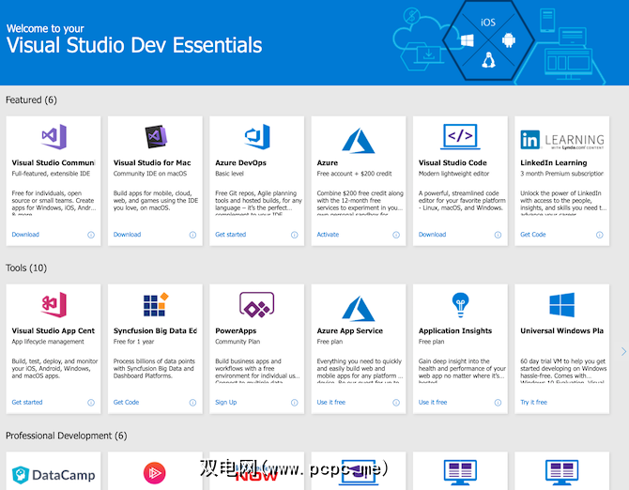Open the DataCamp thumbnail card
This screenshot has width=629, height=490.
54,472
